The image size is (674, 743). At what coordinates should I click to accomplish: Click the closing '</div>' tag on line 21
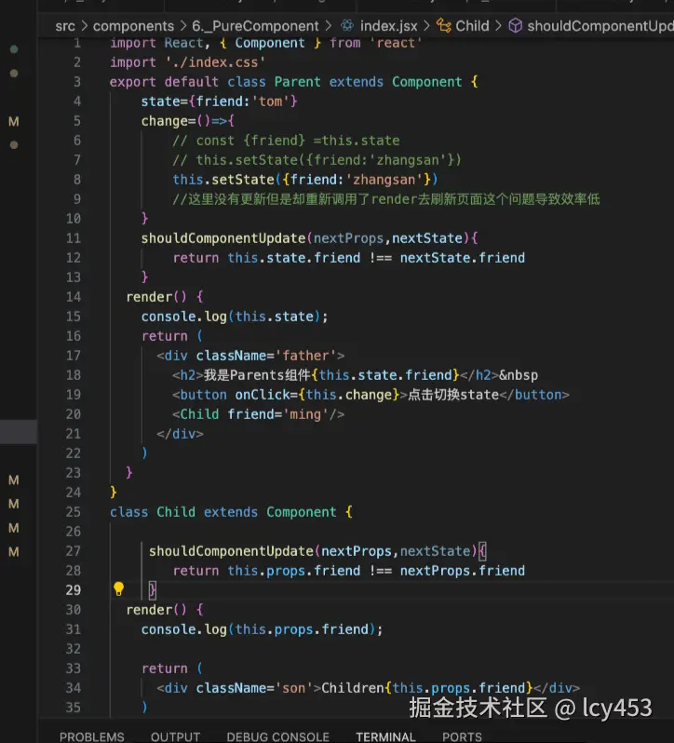click(x=180, y=434)
